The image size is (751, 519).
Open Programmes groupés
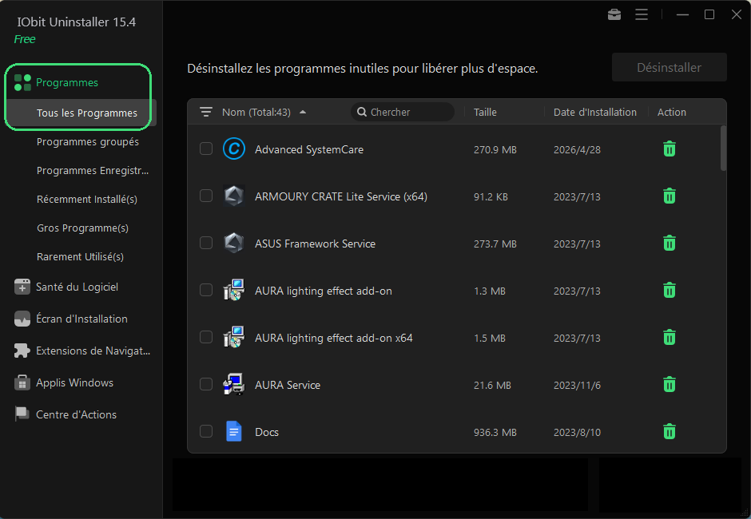(88, 141)
